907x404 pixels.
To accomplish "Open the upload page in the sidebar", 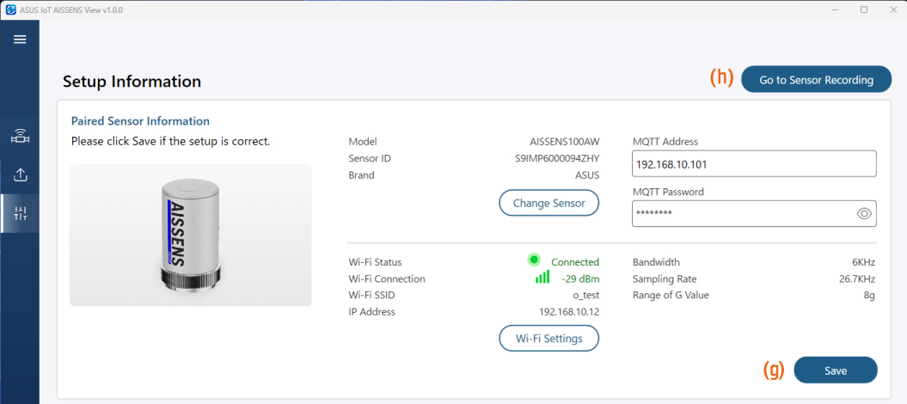I will (21, 174).
